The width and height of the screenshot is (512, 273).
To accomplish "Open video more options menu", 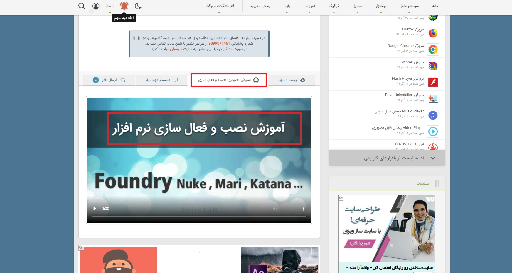I will [304, 209].
